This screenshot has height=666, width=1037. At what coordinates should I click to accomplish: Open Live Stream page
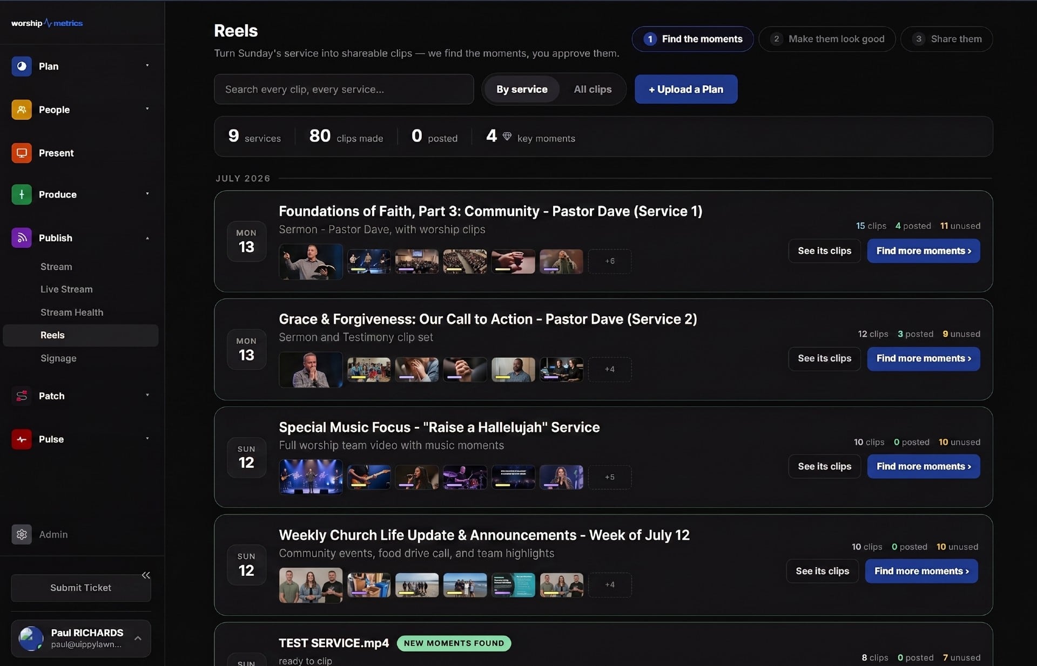tap(66, 289)
